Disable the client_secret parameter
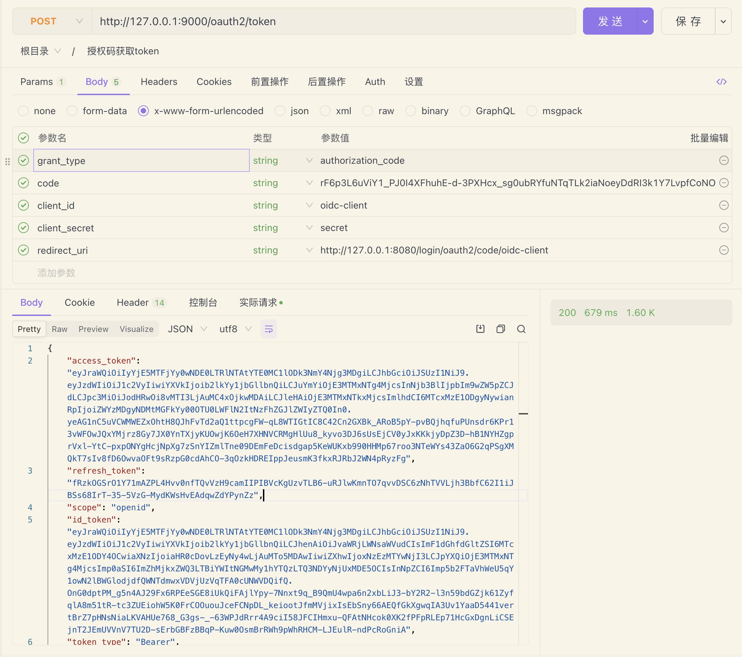The height and width of the screenshot is (657, 742). [23, 228]
